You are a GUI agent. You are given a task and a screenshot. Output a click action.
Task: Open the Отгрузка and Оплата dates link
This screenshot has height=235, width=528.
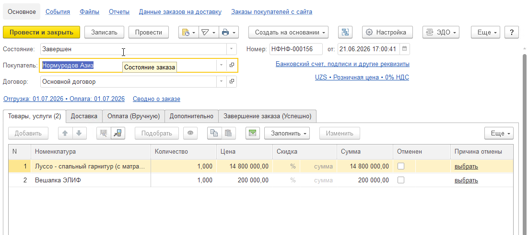[x=64, y=99]
